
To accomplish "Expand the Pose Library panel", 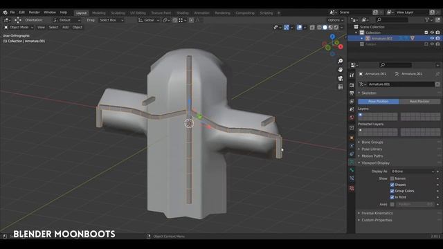I will click(372, 149).
